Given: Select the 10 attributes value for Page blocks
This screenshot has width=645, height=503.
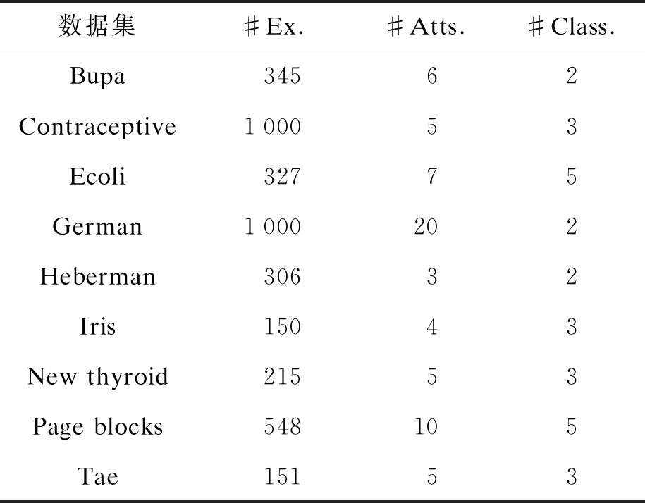Looking at the screenshot, I should tap(426, 427).
